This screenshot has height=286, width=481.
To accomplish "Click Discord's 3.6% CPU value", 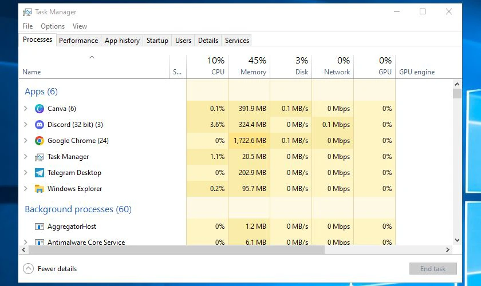I will point(217,125).
